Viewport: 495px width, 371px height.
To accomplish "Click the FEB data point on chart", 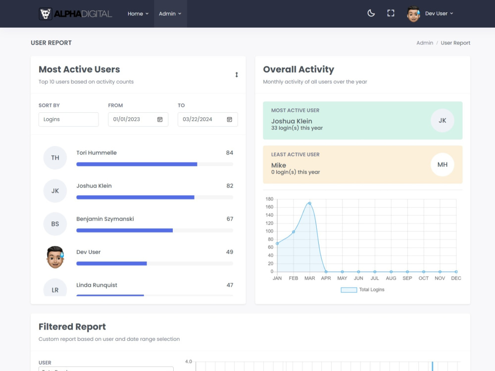I will pos(293,232).
